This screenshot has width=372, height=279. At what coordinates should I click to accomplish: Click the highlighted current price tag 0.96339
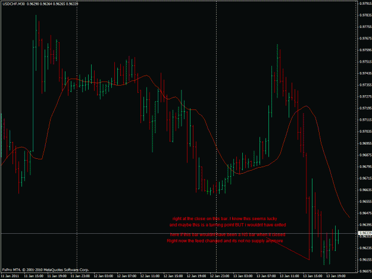click(365, 233)
